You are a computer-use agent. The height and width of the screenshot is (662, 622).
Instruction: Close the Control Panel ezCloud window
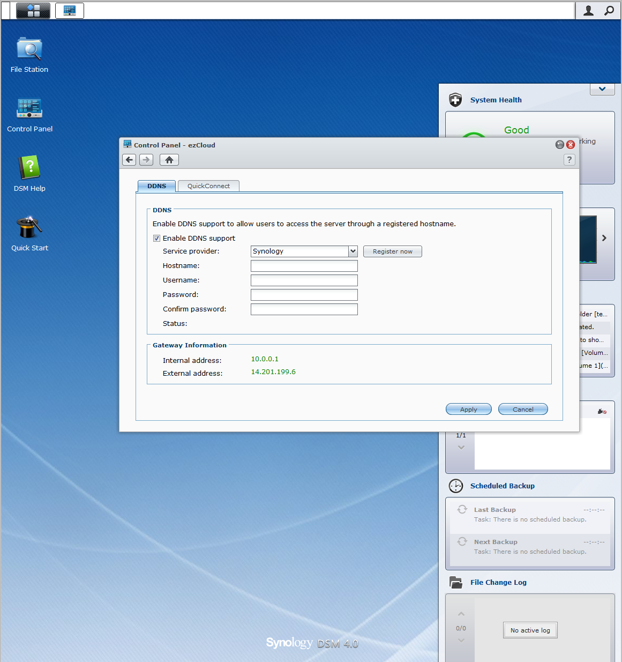click(x=571, y=145)
